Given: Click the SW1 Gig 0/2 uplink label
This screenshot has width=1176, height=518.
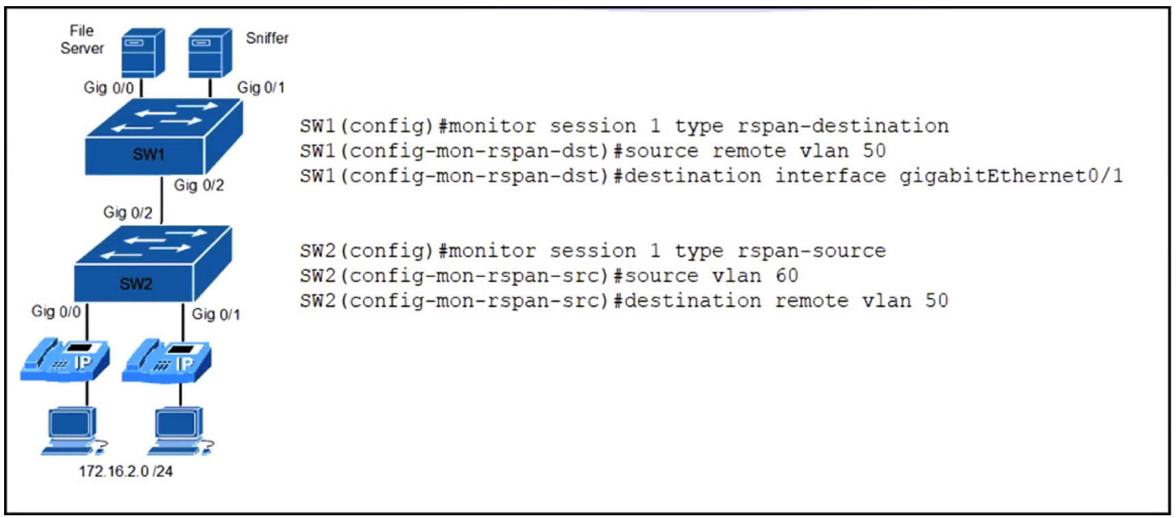Looking at the screenshot, I should 199,185.
